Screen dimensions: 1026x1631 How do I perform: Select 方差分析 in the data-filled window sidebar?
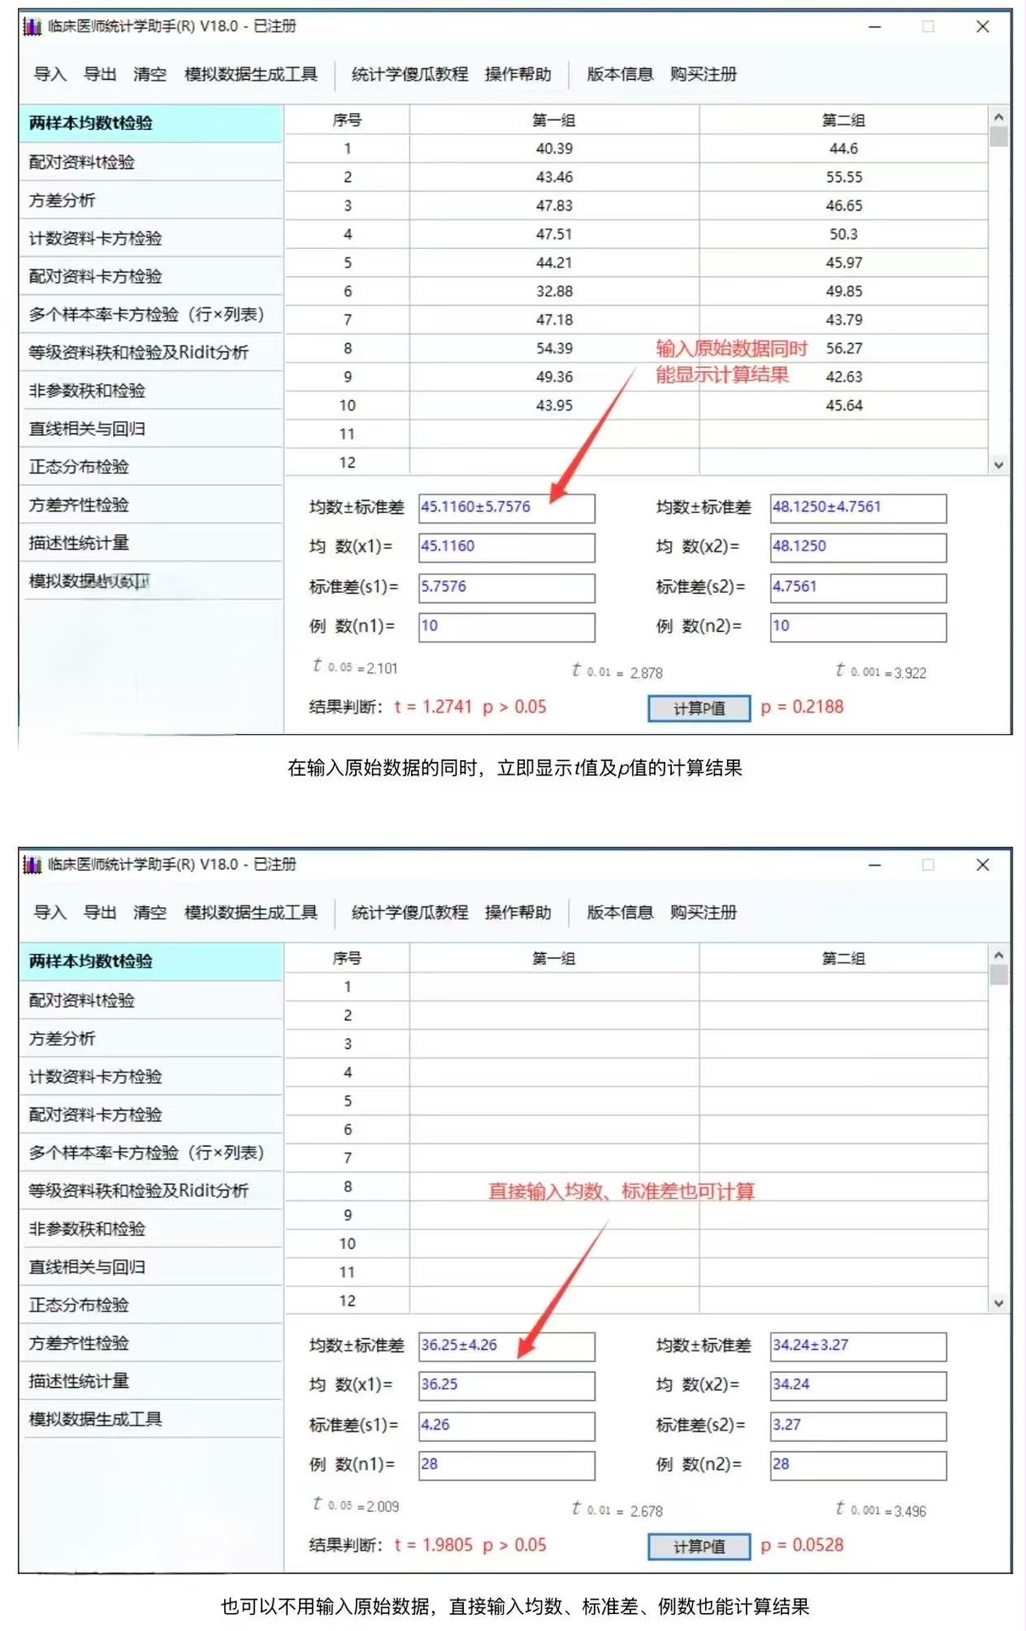(x=151, y=200)
